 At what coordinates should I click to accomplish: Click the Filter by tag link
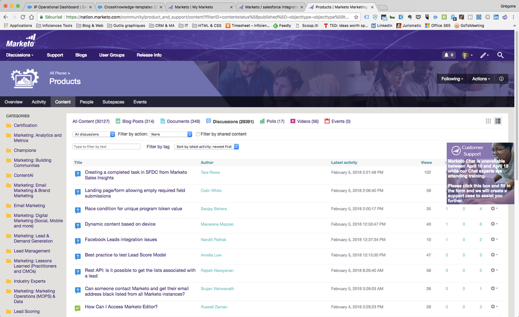(158, 147)
